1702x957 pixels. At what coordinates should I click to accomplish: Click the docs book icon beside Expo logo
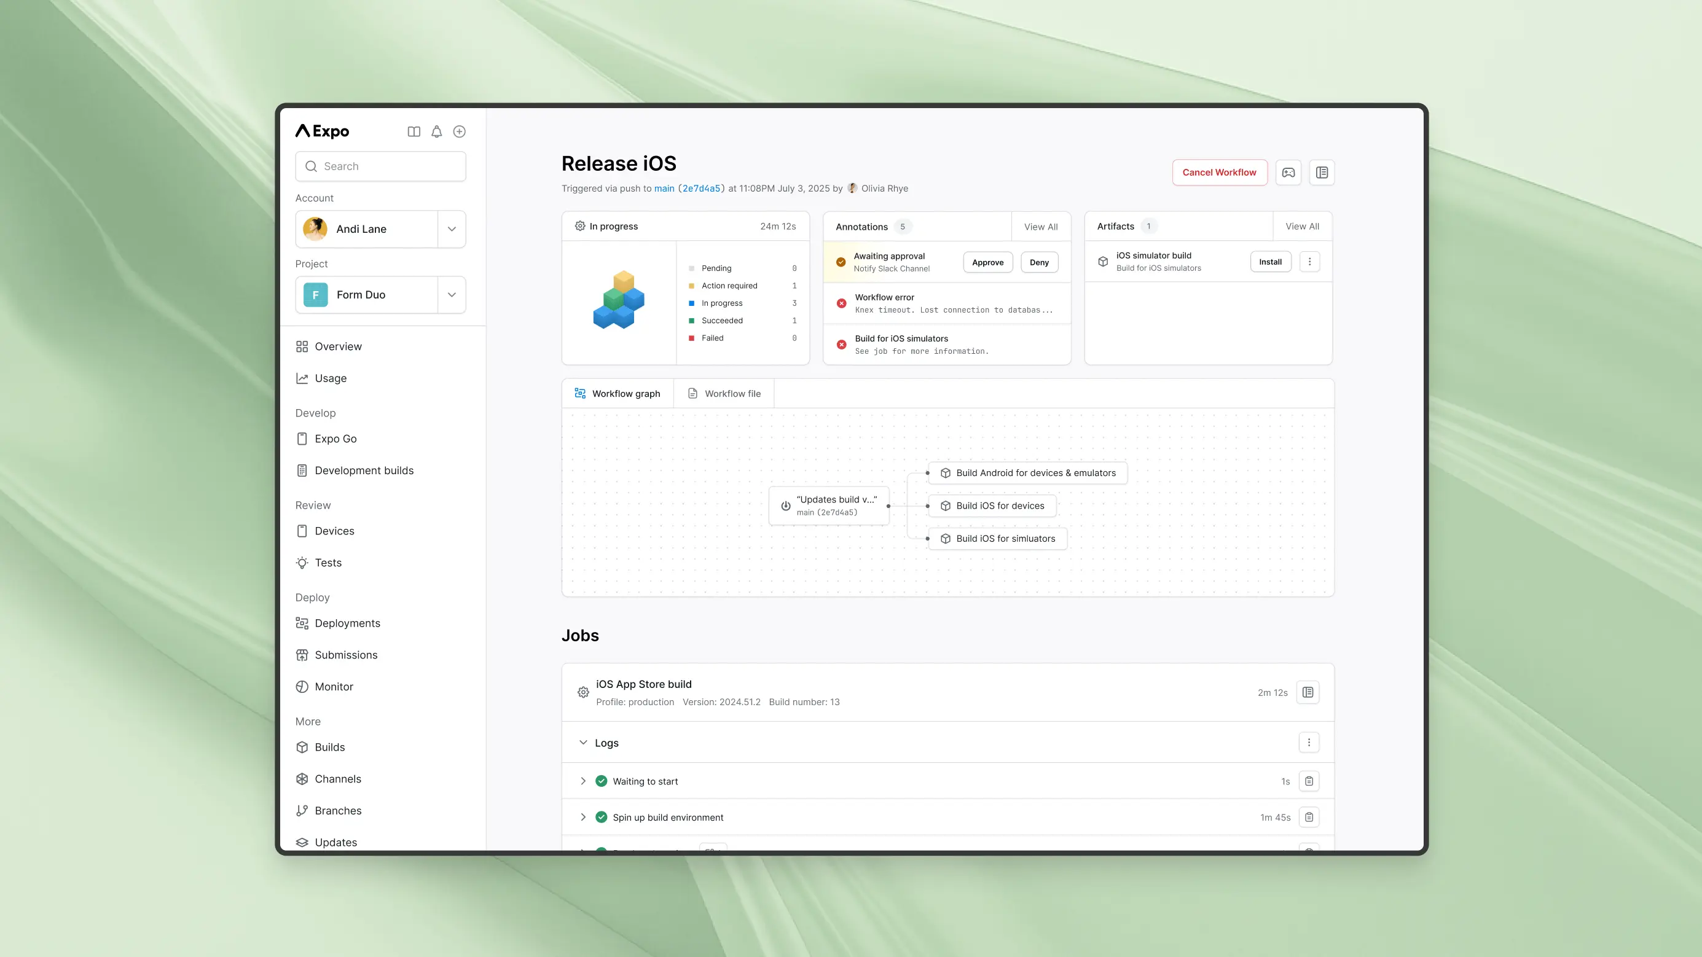coord(414,131)
